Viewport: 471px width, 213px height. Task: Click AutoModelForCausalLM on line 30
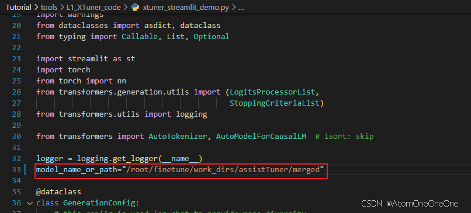tap(261, 137)
